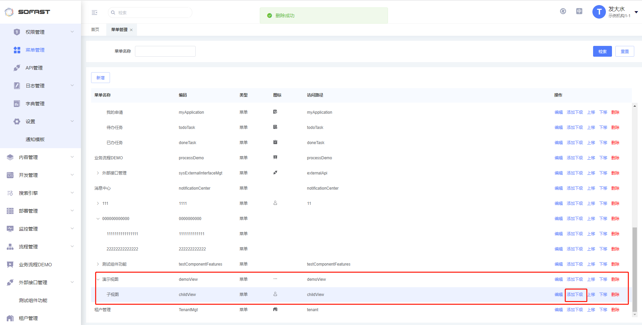Click the 检索 search button
The height and width of the screenshot is (325, 642).
602,51
